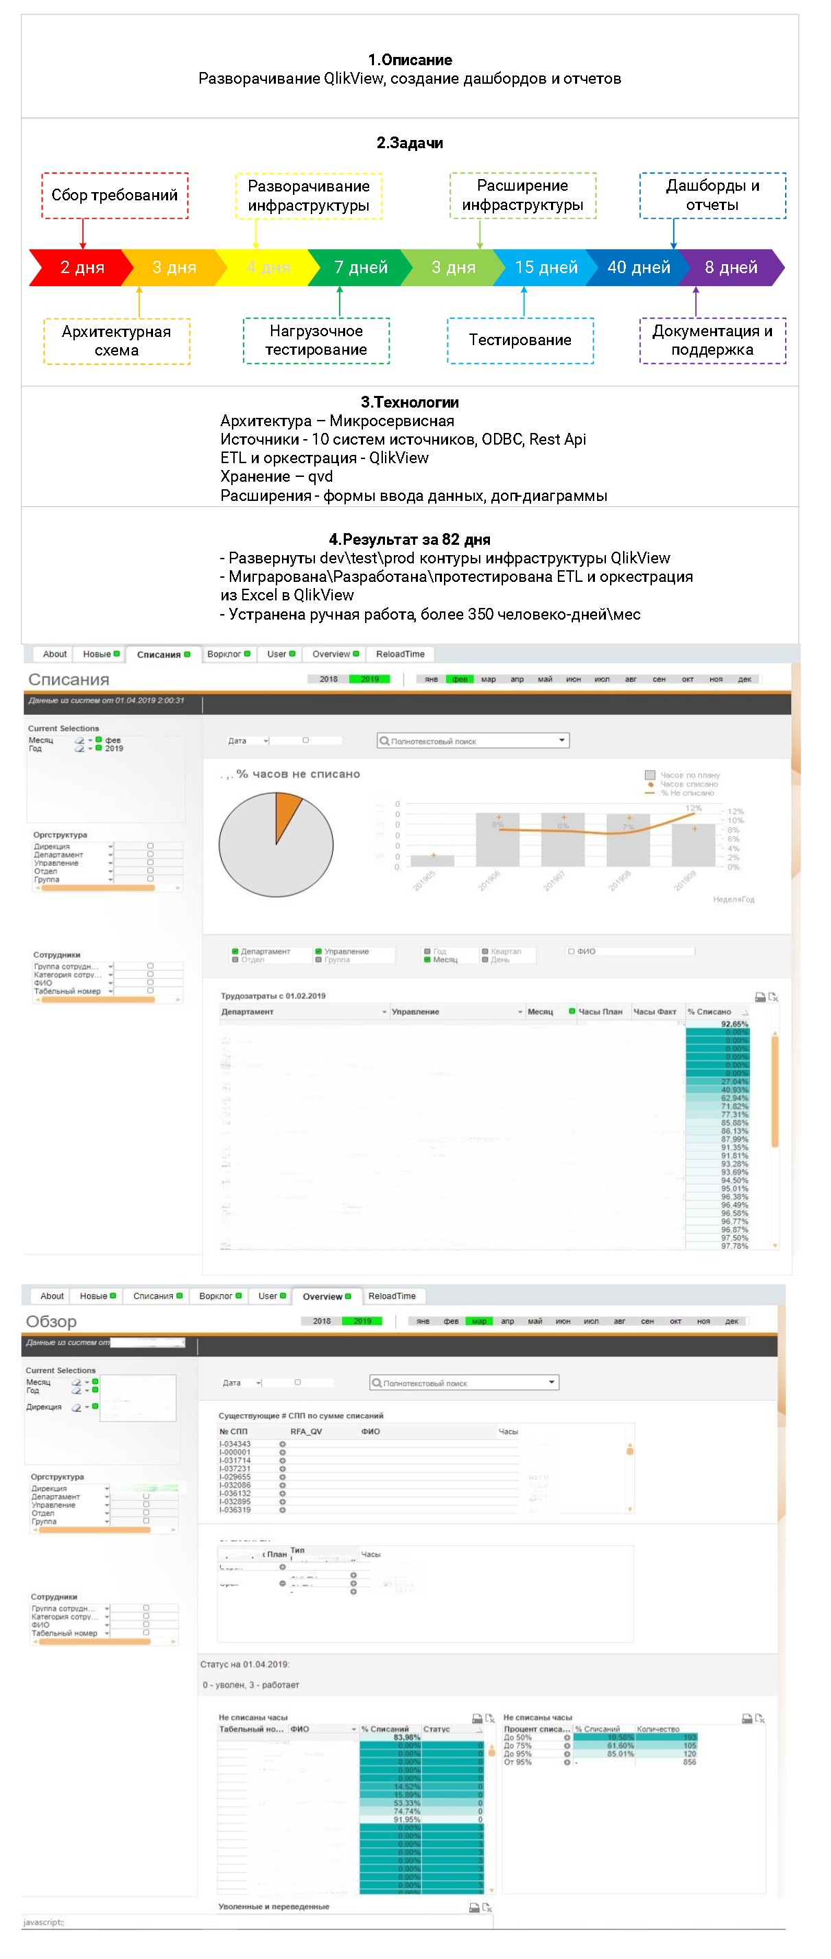Screen dimensions: 831x1959
Task: Open Списания tab in Обзор sheet
Action: tap(157, 1296)
